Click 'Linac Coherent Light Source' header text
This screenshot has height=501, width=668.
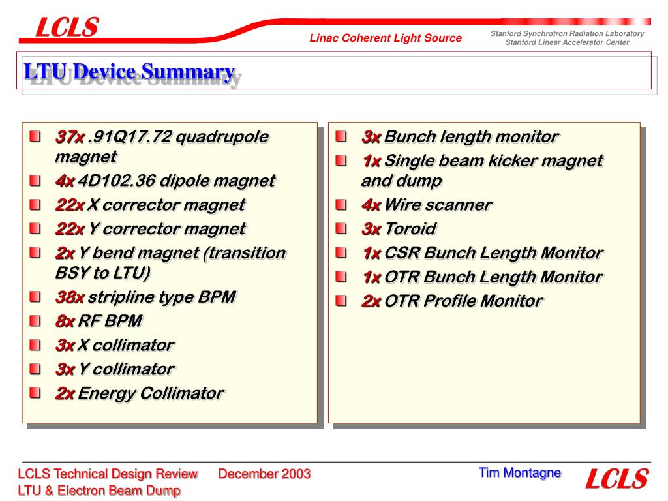(386, 38)
